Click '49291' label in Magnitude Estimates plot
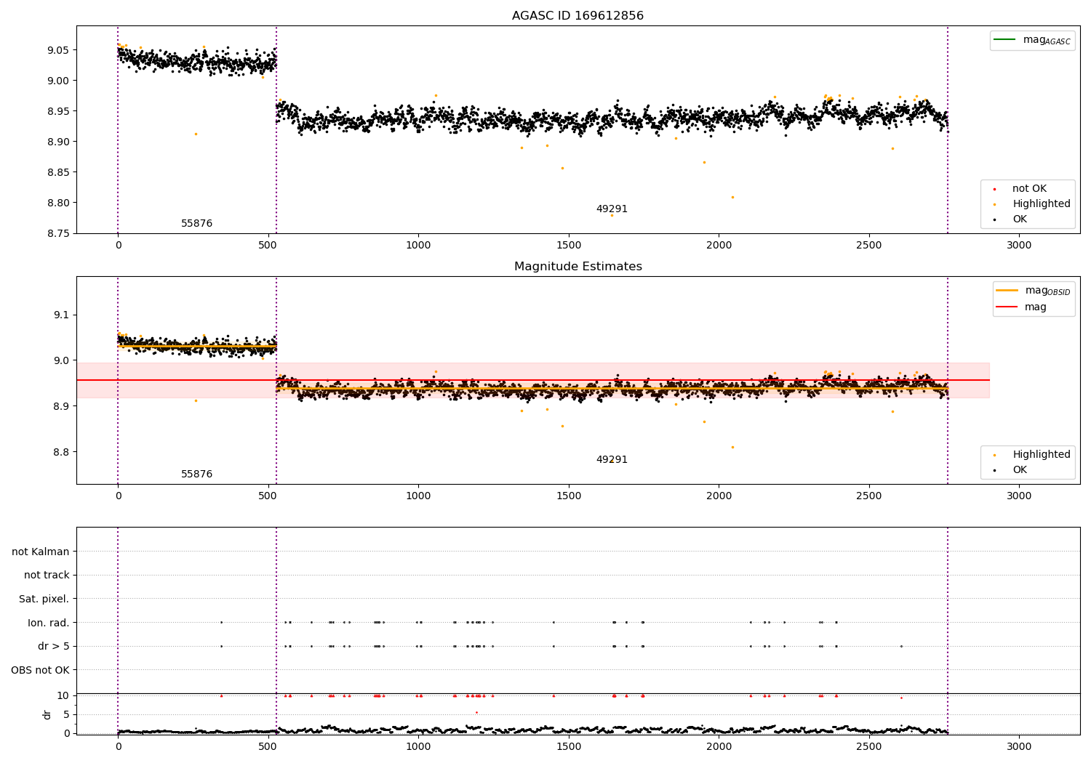This screenshot has height=763, width=1091. (612, 459)
